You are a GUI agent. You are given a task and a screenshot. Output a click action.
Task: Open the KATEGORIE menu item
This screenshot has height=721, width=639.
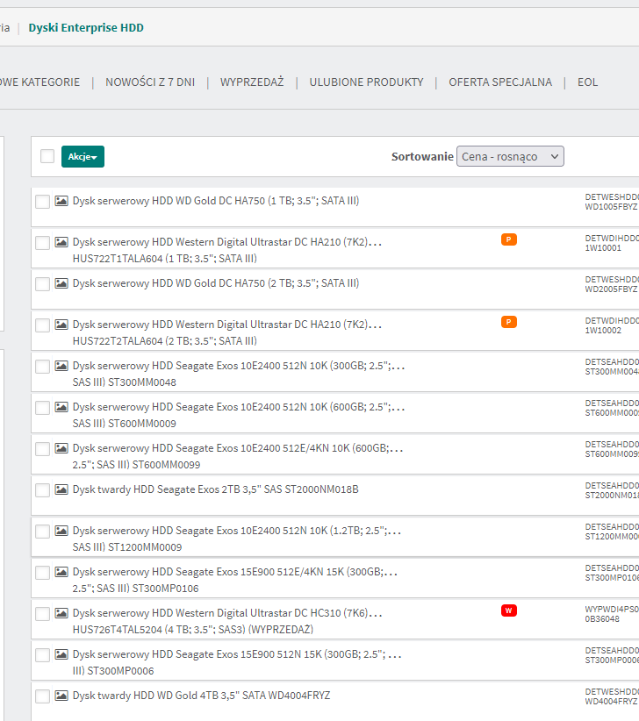[x=39, y=82]
